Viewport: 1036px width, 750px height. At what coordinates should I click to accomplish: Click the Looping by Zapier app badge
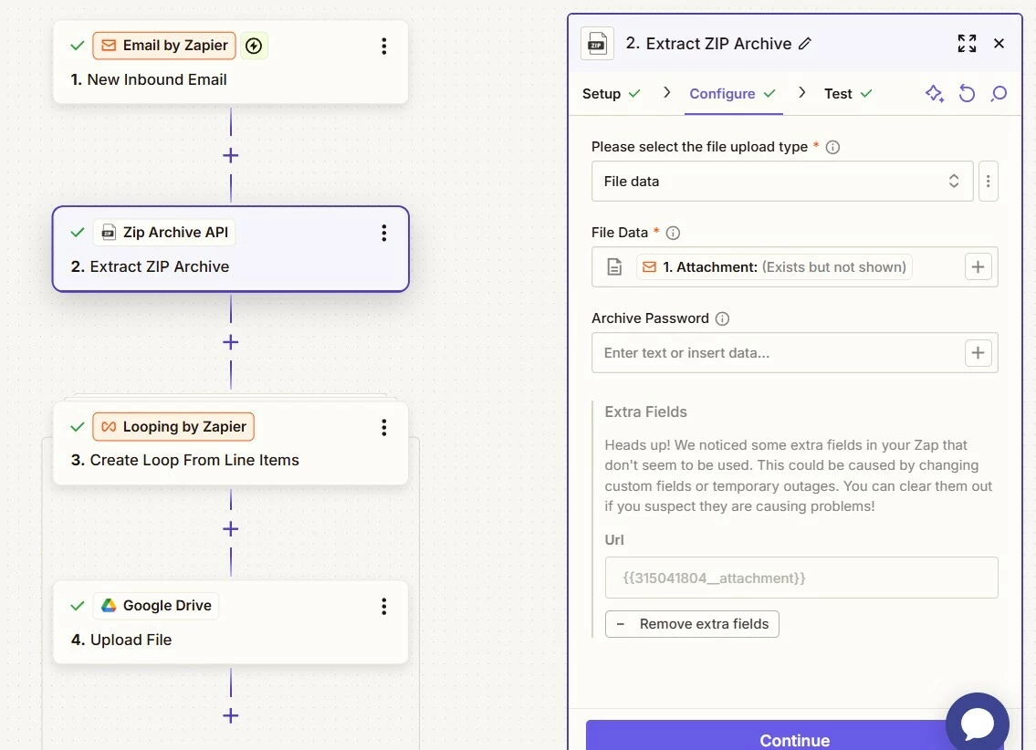(x=173, y=426)
